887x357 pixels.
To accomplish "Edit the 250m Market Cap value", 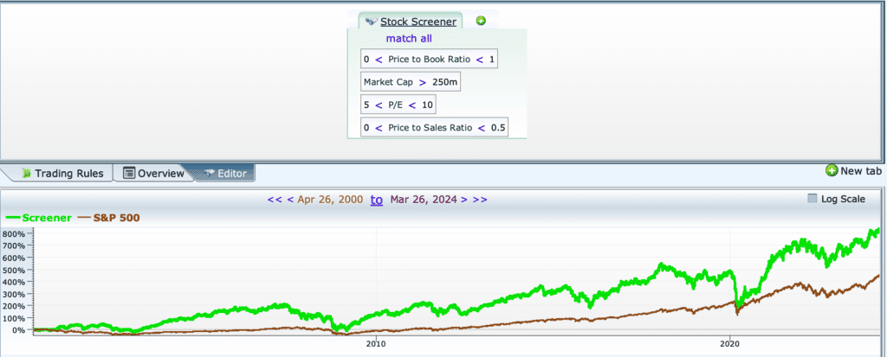I will coord(445,82).
